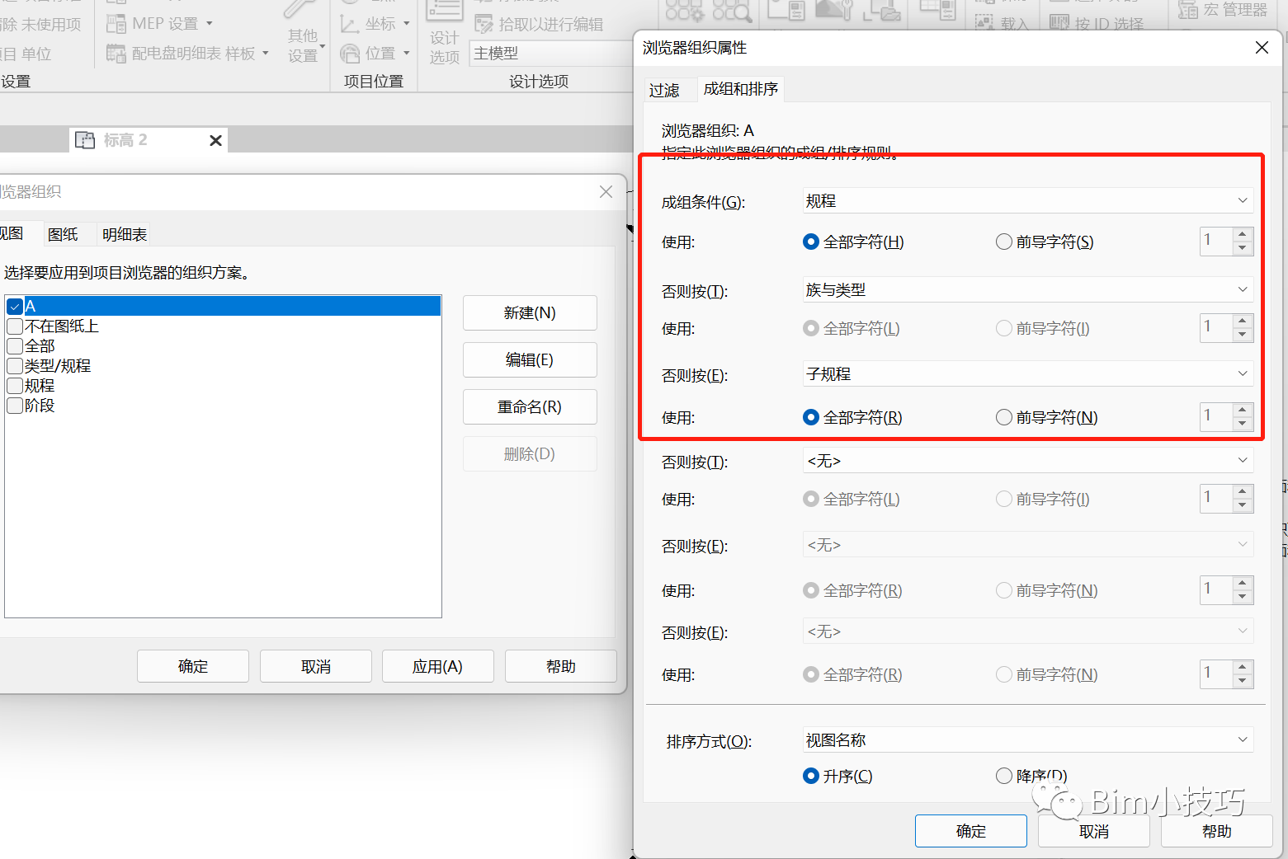
Task: Click the 配电盘明细表 样板 icon
Action: (116, 54)
